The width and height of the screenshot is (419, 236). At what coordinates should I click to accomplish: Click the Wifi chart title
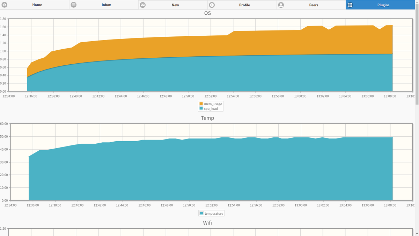click(x=207, y=223)
